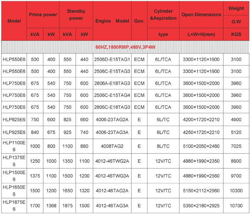Viewport: 250px width, 214px height.
Task: Select engine model "2506C-E15TAG3"
Action: pos(112,71)
